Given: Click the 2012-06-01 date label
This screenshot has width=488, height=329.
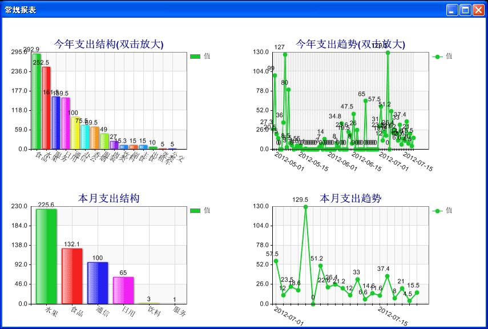Looking at the screenshot, I should click(x=342, y=162).
